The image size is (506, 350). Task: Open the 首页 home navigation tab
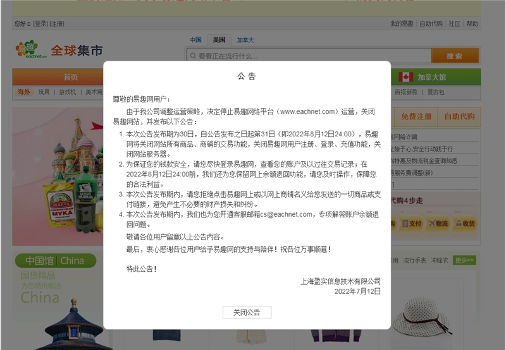coord(70,77)
